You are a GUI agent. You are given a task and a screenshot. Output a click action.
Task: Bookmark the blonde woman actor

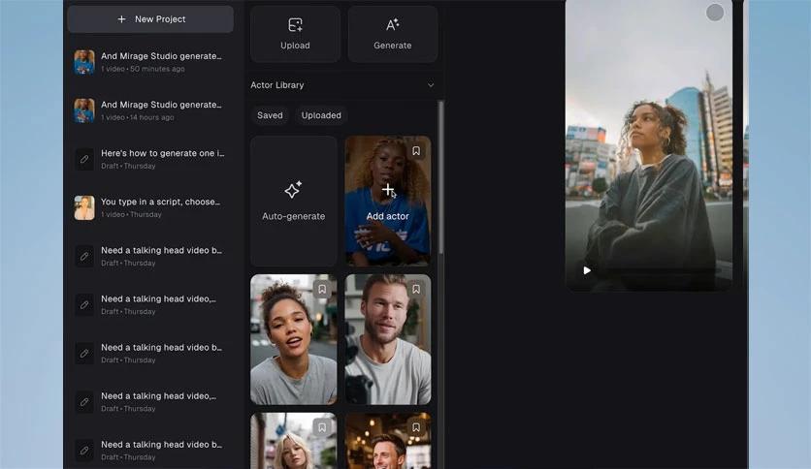[322, 427]
